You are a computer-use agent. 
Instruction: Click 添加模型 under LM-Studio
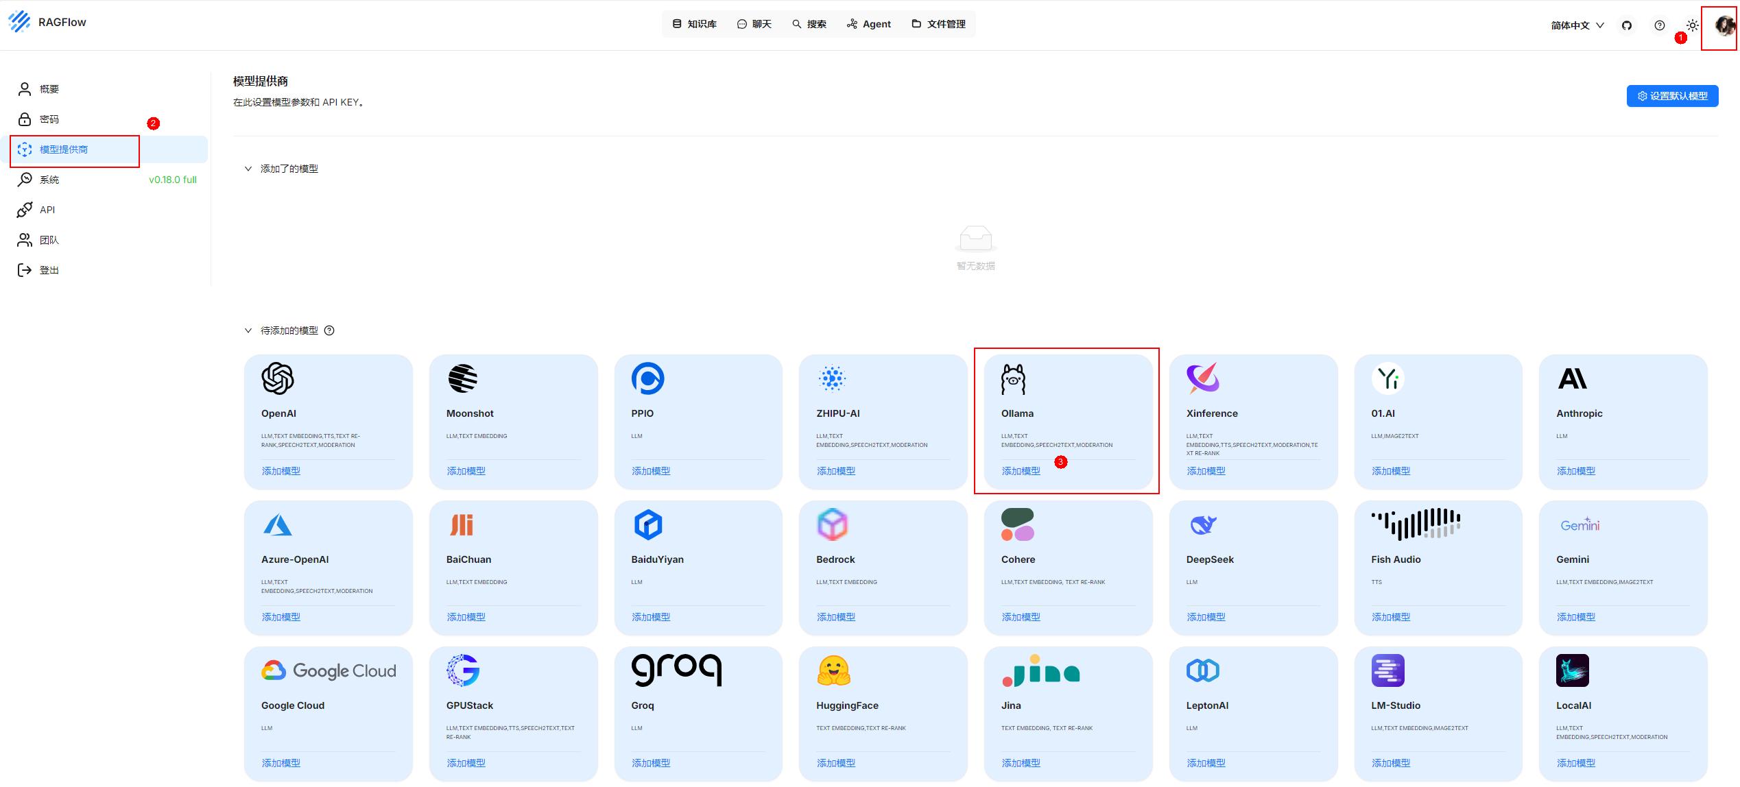pos(1391,763)
